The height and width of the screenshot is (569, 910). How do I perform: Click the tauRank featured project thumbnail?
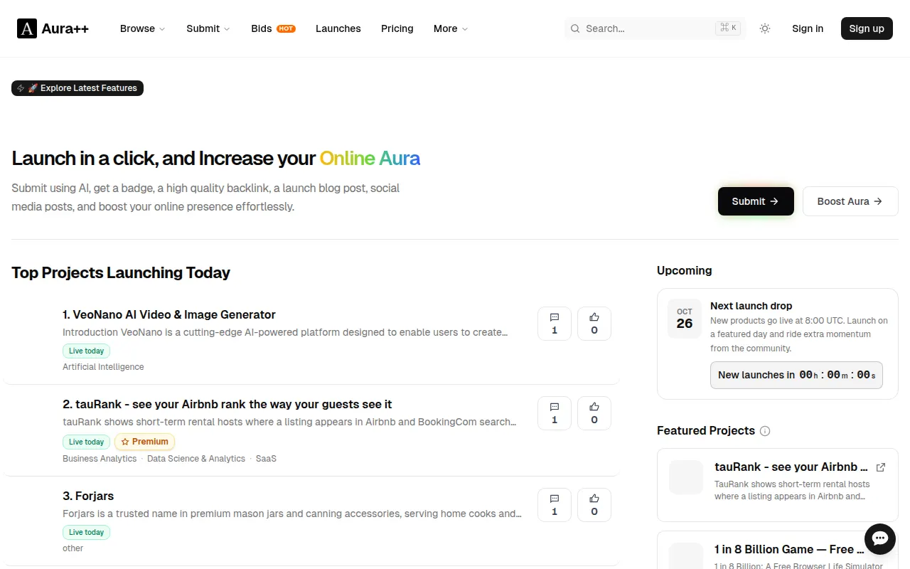pos(686,477)
